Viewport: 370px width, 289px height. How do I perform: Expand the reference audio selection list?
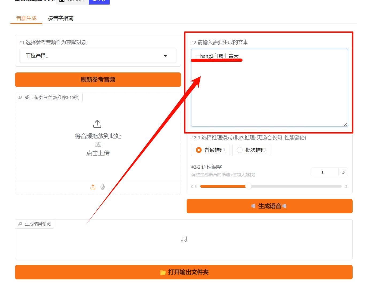pos(98,56)
